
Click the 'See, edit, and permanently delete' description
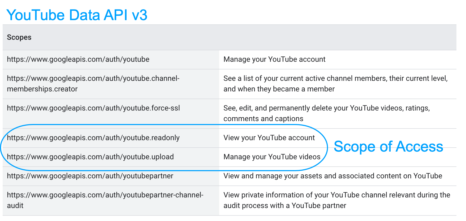click(327, 113)
